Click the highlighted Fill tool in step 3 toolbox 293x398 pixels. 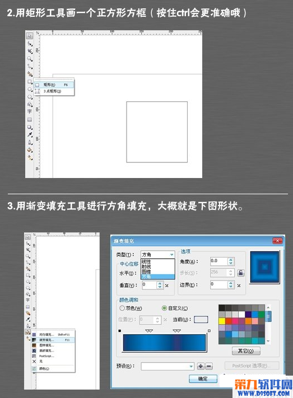27,332
